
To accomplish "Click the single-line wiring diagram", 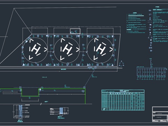I will click(x=151, y=69).
